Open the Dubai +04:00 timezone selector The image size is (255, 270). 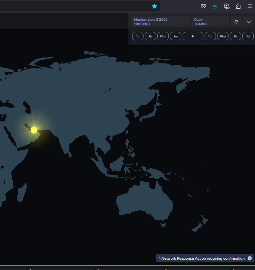(210, 22)
